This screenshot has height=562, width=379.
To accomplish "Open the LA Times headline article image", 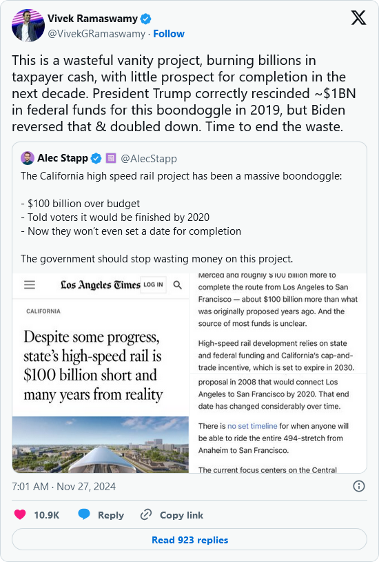I will 101,373.
